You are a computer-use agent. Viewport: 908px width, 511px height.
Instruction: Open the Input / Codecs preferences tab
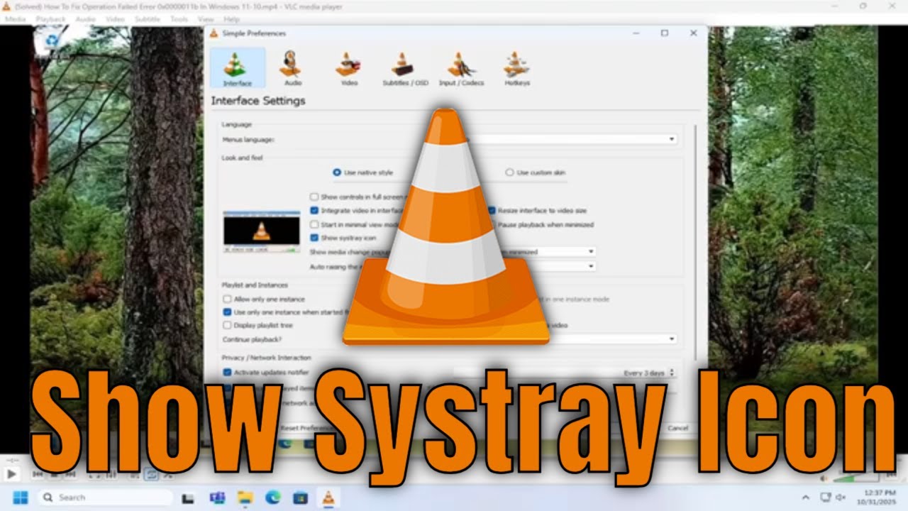(461, 68)
